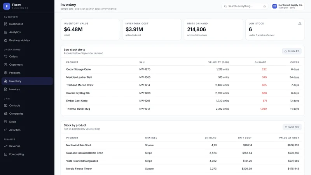Navigate to Orders
311x175 pixels.
[27, 56]
